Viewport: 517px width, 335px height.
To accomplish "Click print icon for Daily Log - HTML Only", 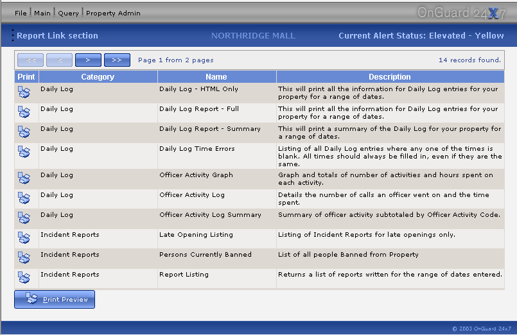I will click(24, 92).
